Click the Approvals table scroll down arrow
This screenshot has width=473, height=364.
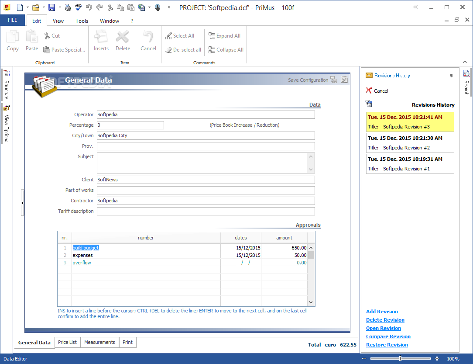click(311, 302)
